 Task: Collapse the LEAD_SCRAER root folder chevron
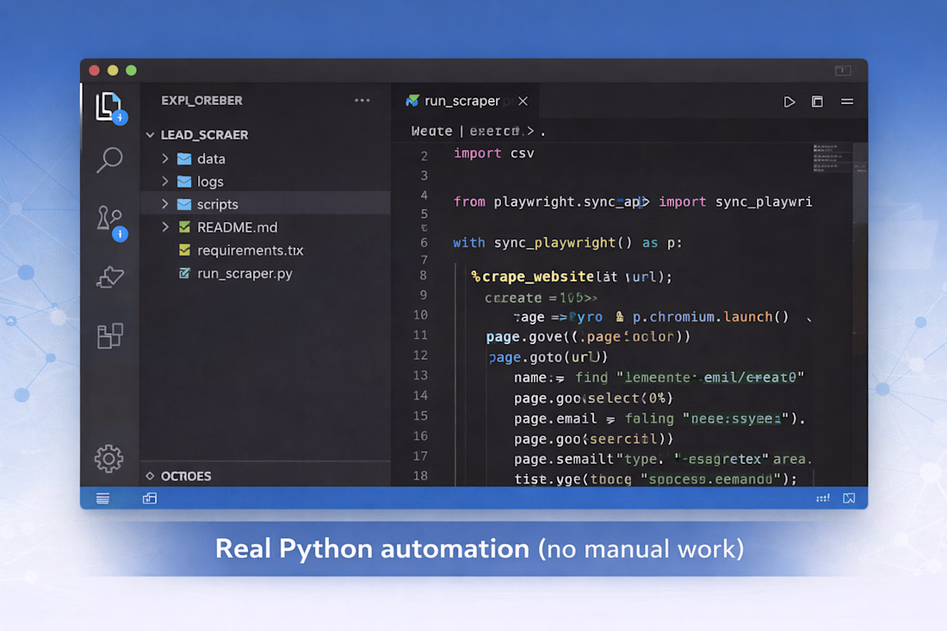[150, 134]
